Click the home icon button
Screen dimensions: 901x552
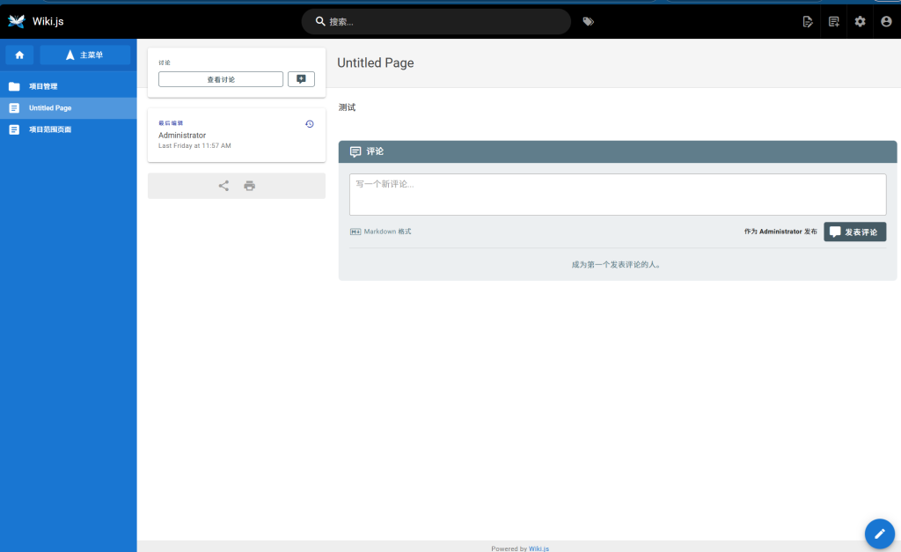coord(19,55)
